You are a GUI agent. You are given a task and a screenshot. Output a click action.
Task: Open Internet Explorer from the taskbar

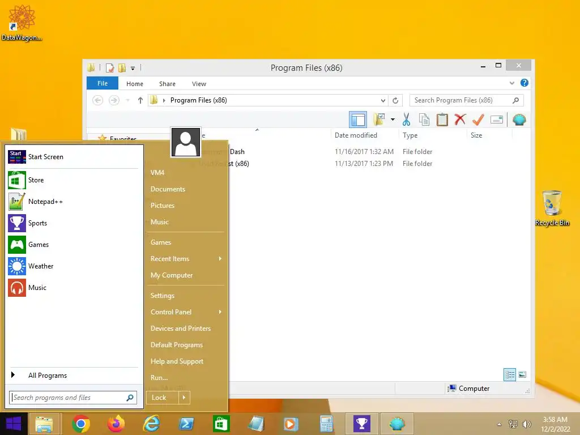pos(151,424)
